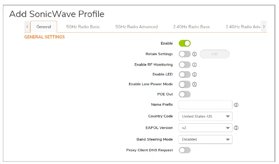Turn off the Enable toggle

(x=184, y=44)
